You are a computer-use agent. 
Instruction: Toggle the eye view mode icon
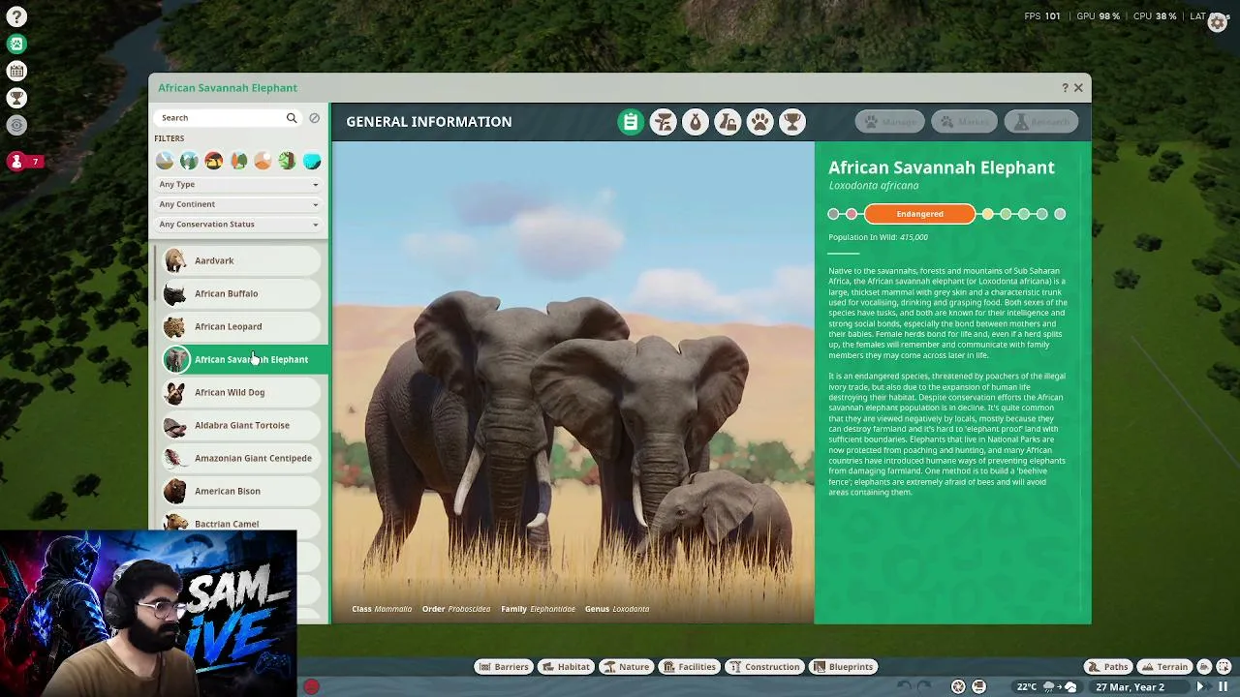(16, 125)
